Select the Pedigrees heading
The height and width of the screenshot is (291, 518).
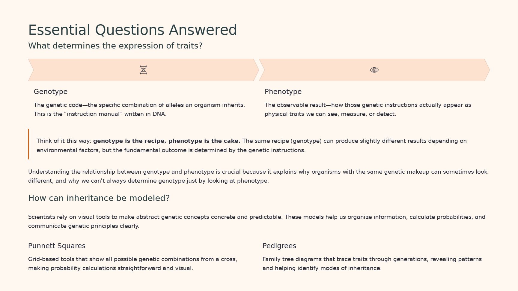pyautogui.click(x=279, y=246)
